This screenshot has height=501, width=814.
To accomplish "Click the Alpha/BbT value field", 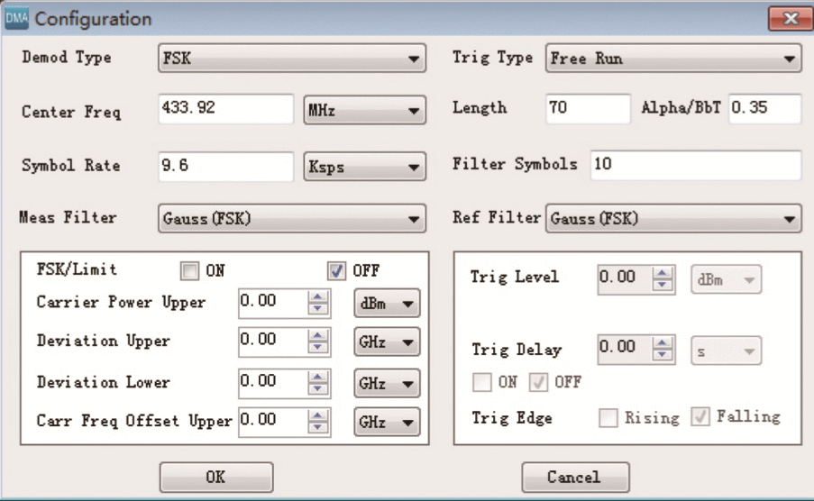I will tap(764, 108).
